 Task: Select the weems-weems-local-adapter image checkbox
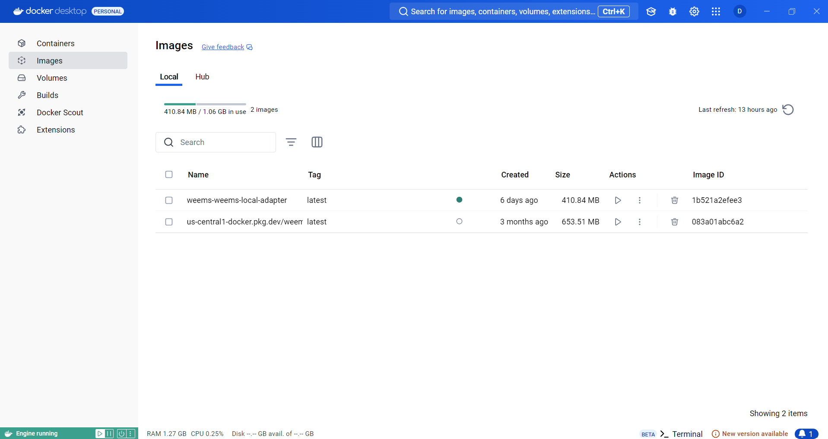(x=169, y=200)
